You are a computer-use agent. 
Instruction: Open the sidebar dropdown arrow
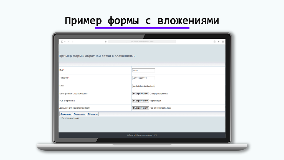(65, 42)
